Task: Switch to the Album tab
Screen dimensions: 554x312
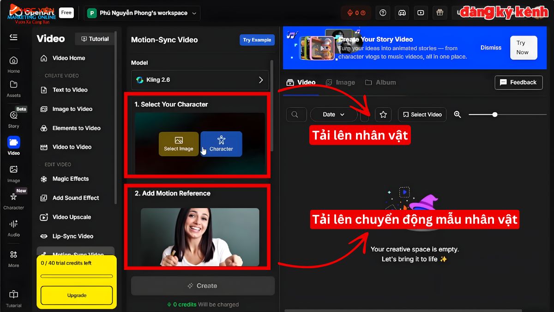Action: 380,82
